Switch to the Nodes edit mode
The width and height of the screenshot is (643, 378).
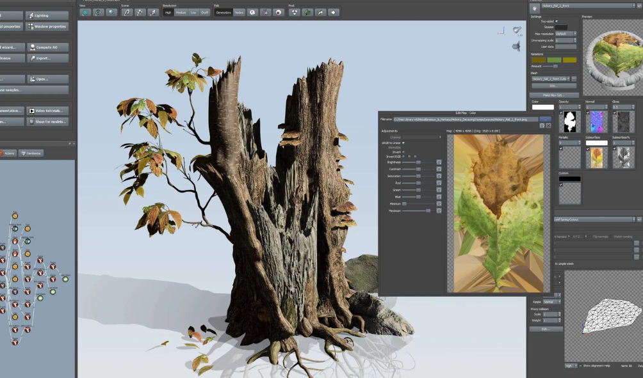[239, 12]
